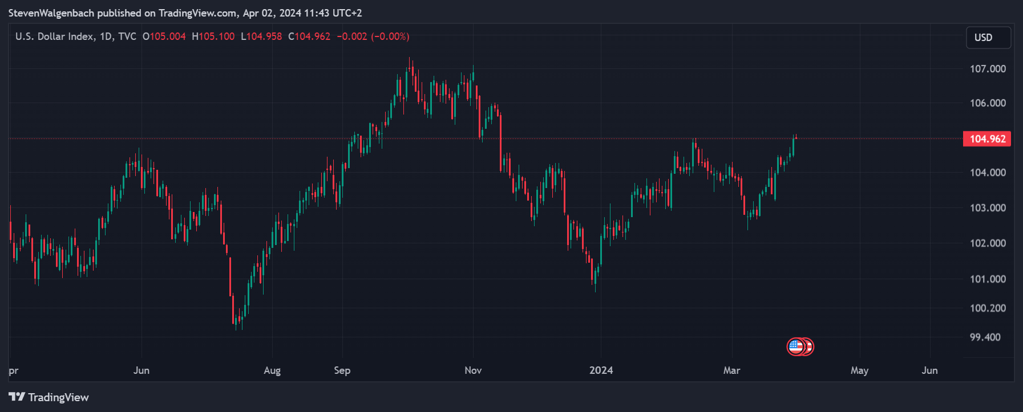The image size is (1023, 412).
Task: Click the Mar time axis label
Action: (x=732, y=370)
